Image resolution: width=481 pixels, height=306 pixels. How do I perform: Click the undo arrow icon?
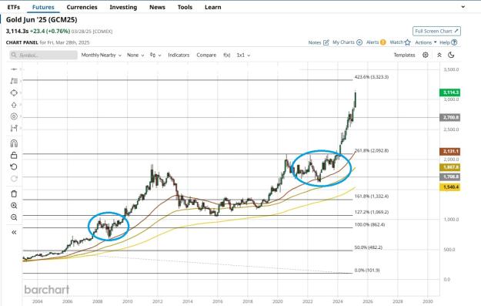[14, 166]
